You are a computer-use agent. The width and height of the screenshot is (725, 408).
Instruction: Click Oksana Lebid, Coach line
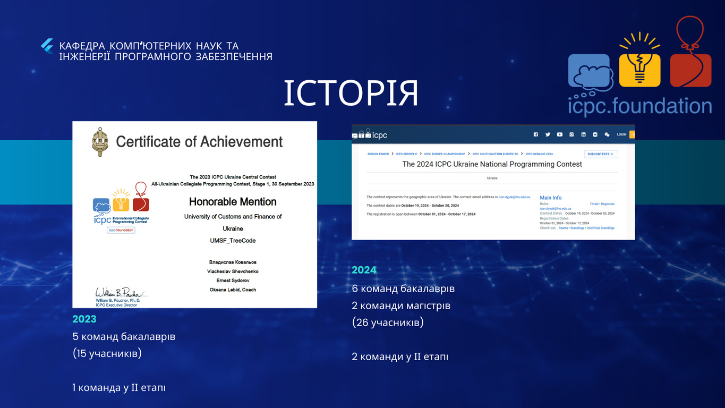(x=233, y=290)
